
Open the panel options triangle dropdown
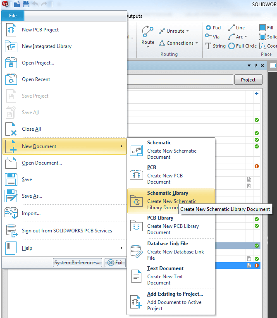coord(249,65)
